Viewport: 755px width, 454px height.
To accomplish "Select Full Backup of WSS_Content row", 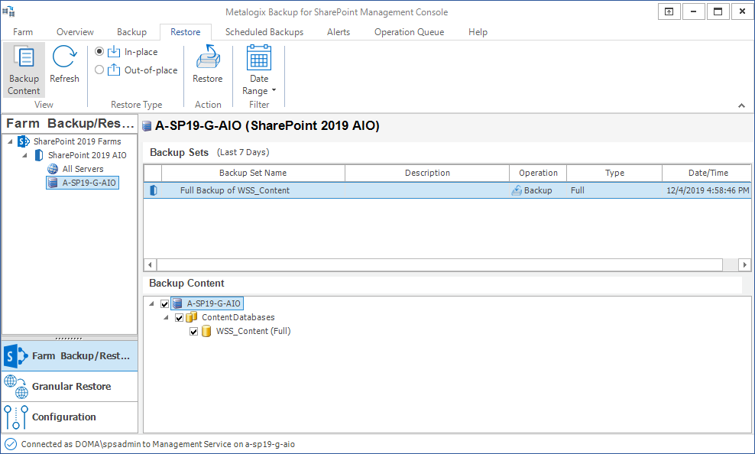I will 447,190.
